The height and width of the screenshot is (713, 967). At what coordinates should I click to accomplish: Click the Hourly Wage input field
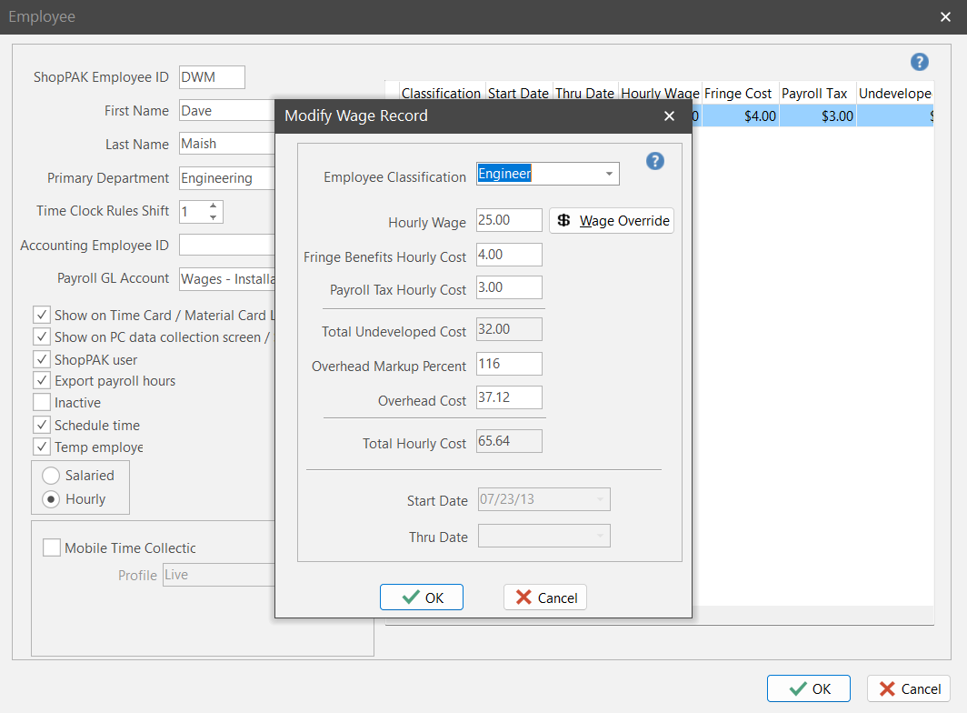(x=509, y=221)
